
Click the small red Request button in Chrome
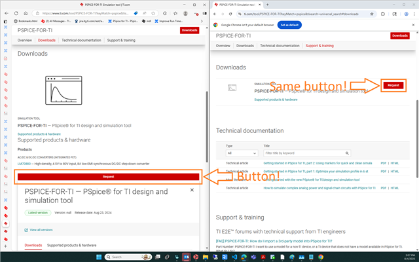pyautogui.click(x=393, y=85)
